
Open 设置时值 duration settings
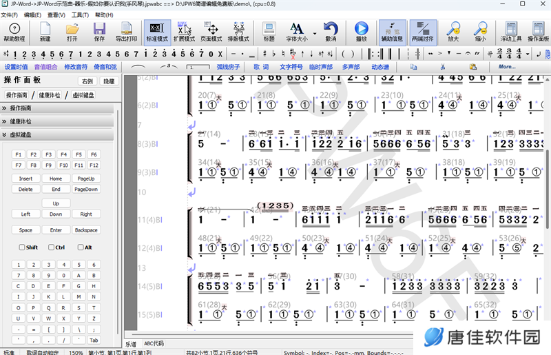[16, 66]
